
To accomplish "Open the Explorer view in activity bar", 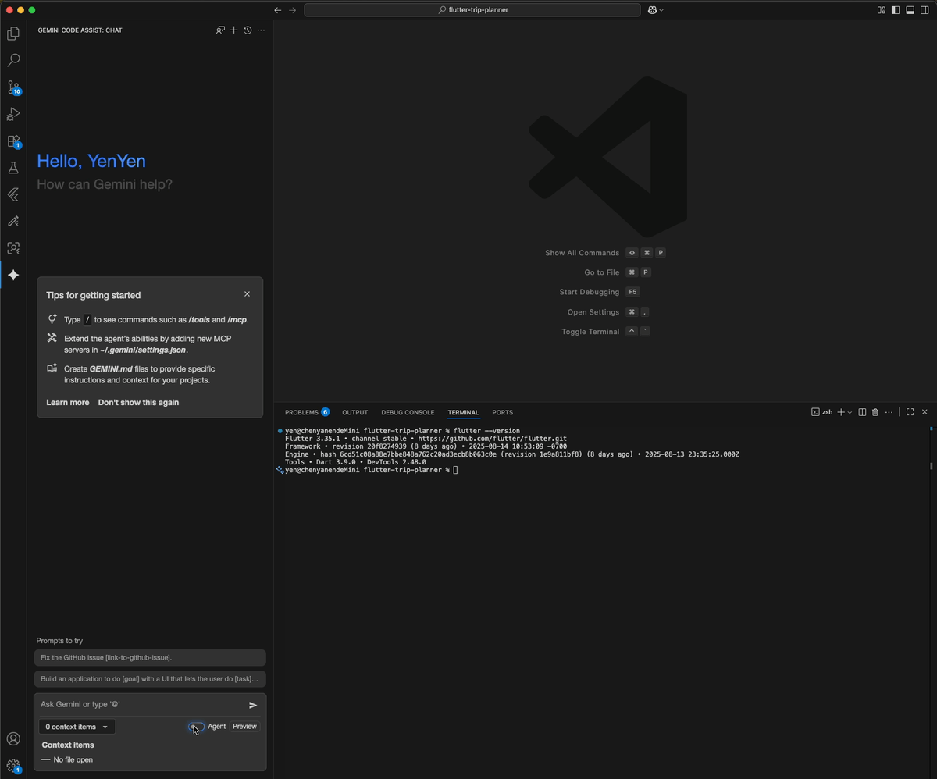I will click(13, 34).
